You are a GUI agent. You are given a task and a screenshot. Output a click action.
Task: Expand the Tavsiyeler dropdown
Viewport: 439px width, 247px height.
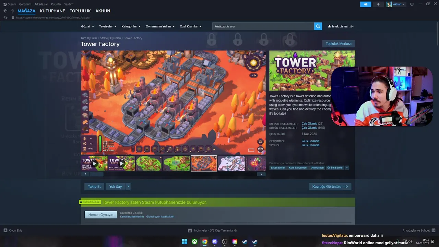click(108, 26)
